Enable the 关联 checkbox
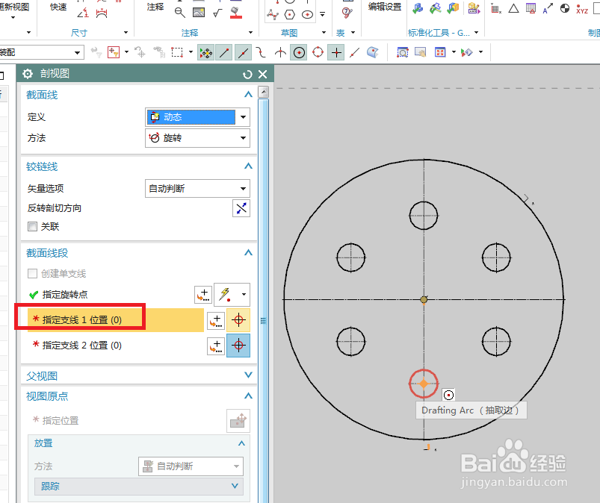 pyautogui.click(x=33, y=227)
